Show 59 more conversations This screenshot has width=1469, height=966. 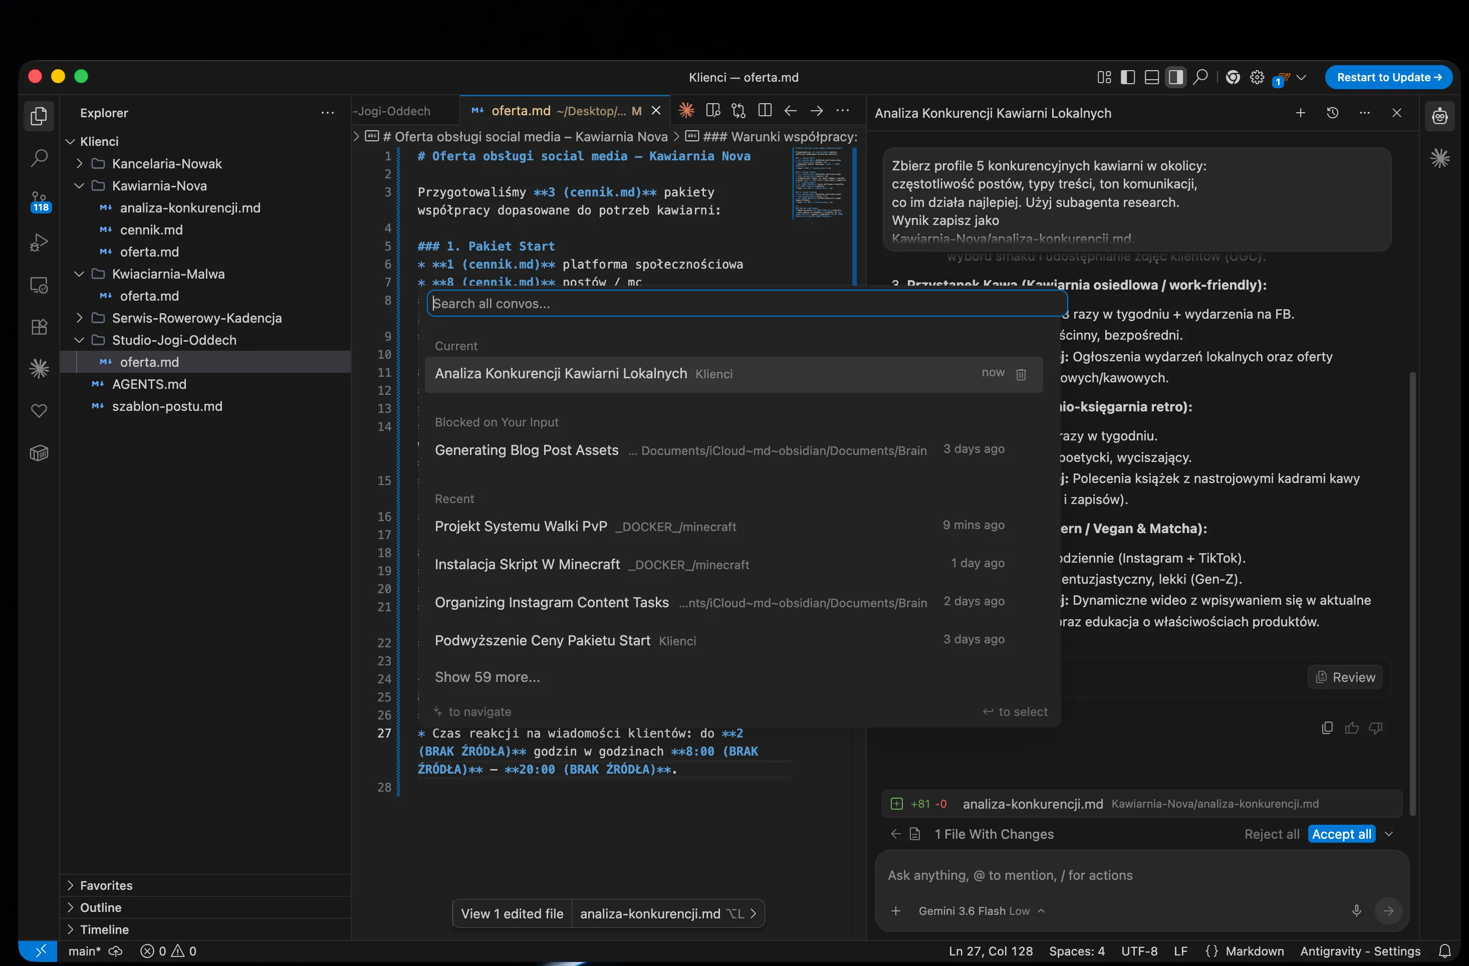[x=487, y=678]
